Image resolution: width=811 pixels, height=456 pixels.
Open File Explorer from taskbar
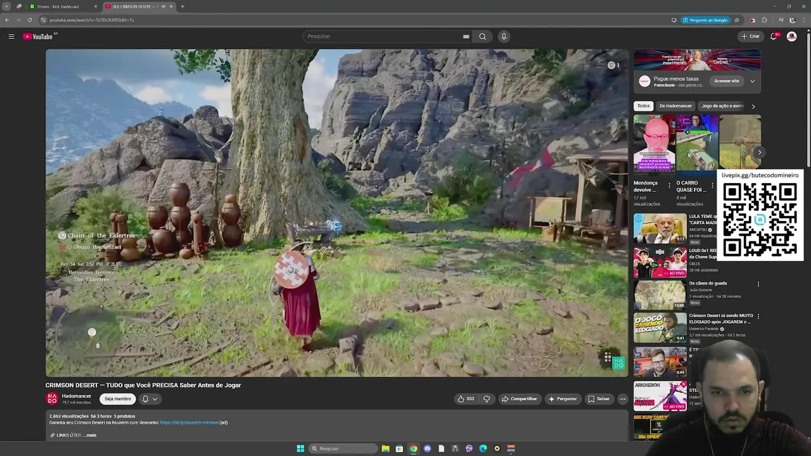coord(385,448)
